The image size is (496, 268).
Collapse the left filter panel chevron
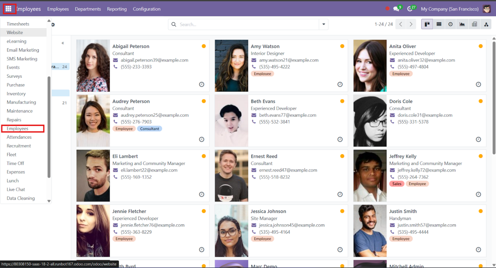[x=63, y=43]
